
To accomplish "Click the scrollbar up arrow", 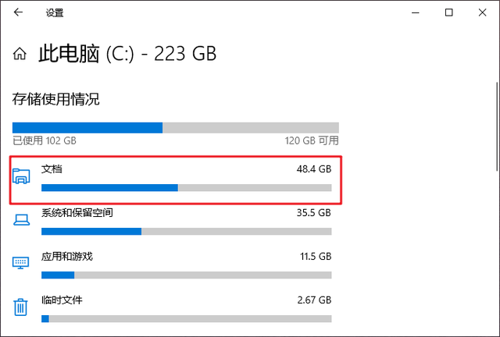I will click(x=495, y=76).
